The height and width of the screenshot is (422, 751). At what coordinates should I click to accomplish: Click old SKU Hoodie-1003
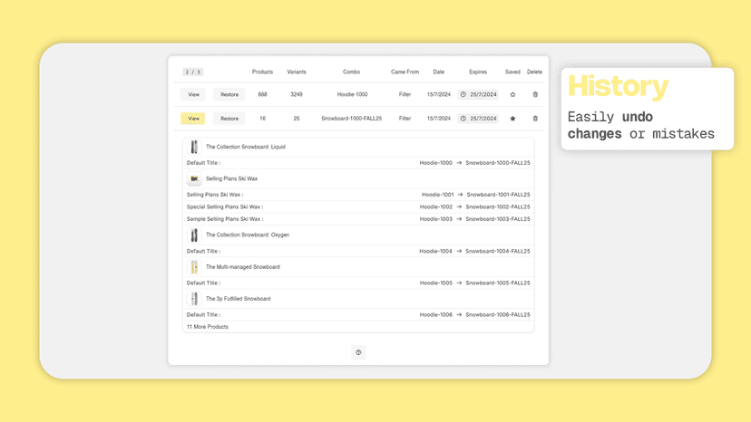tap(436, 219)
